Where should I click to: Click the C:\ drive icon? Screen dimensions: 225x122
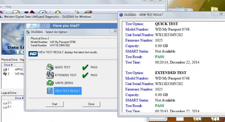click(5, 103)
